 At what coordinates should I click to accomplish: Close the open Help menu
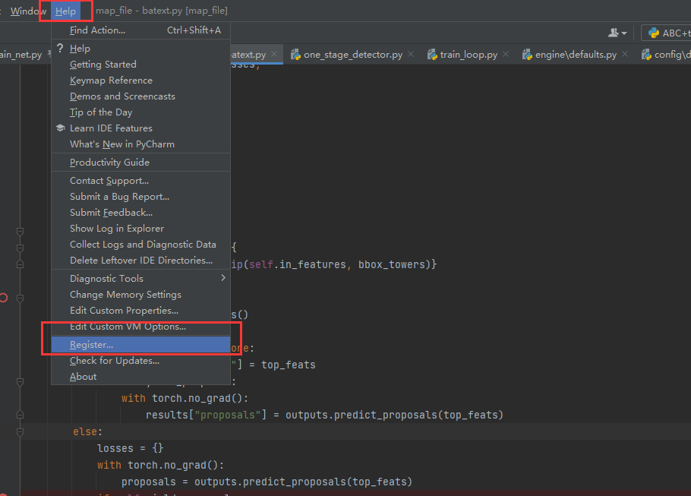65,11
